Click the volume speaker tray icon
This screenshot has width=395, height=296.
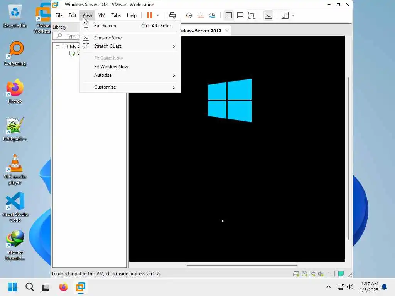pos(350,287)
